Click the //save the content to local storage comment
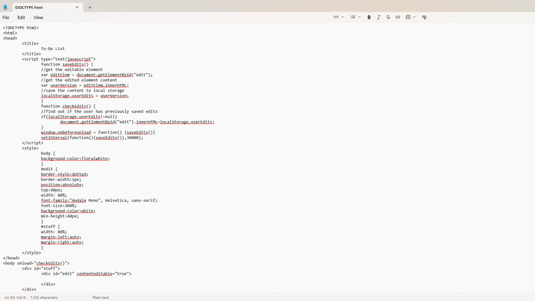Image resolution: width=535 pixels, height=301 pixels. (82, 91)
